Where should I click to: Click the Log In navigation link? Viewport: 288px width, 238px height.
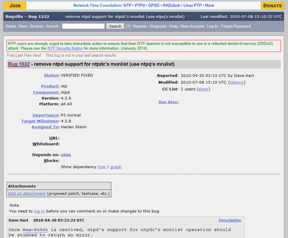(x=212, y=26)
